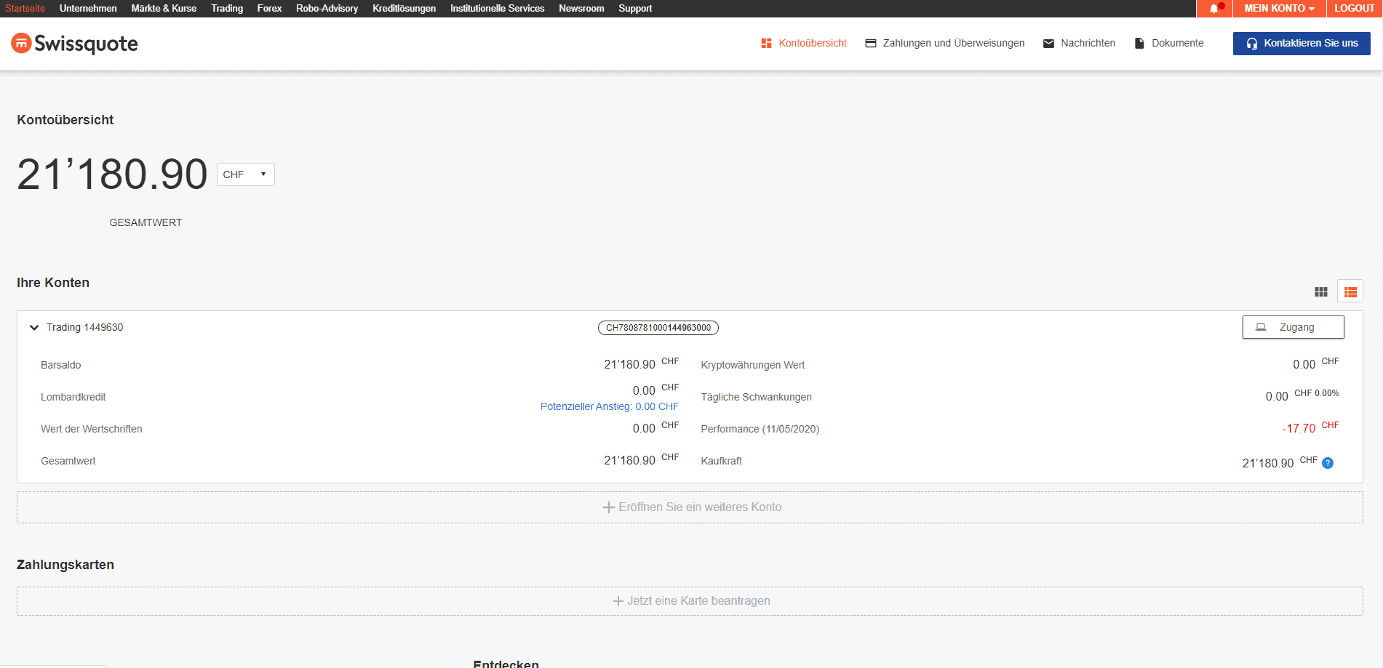Click the Ihre Konten heading
Screen dimensions: 1383x668
pos(53,283)
